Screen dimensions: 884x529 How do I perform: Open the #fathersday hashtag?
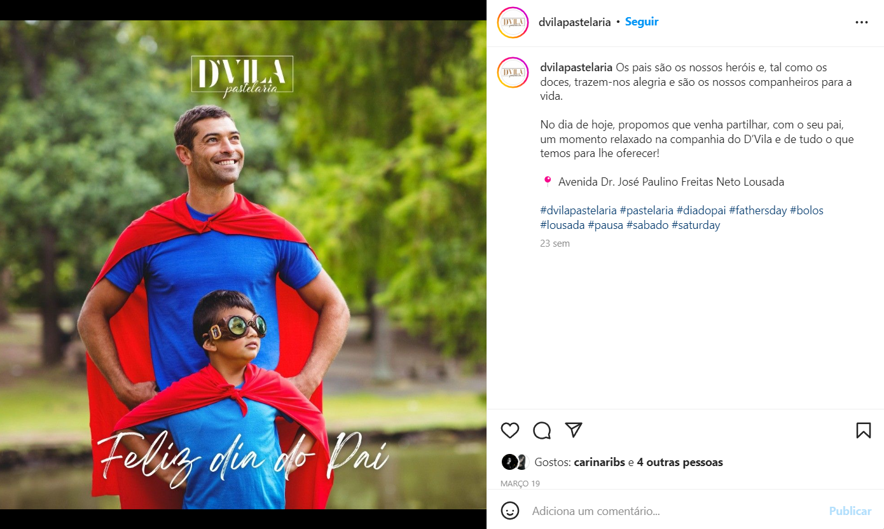click(x=757, y=210)
